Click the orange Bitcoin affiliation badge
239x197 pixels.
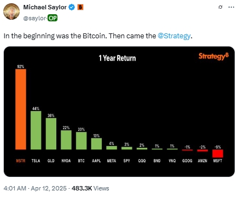[x=80, y=7]
